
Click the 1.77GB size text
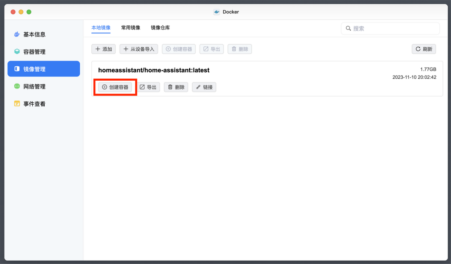428,70
